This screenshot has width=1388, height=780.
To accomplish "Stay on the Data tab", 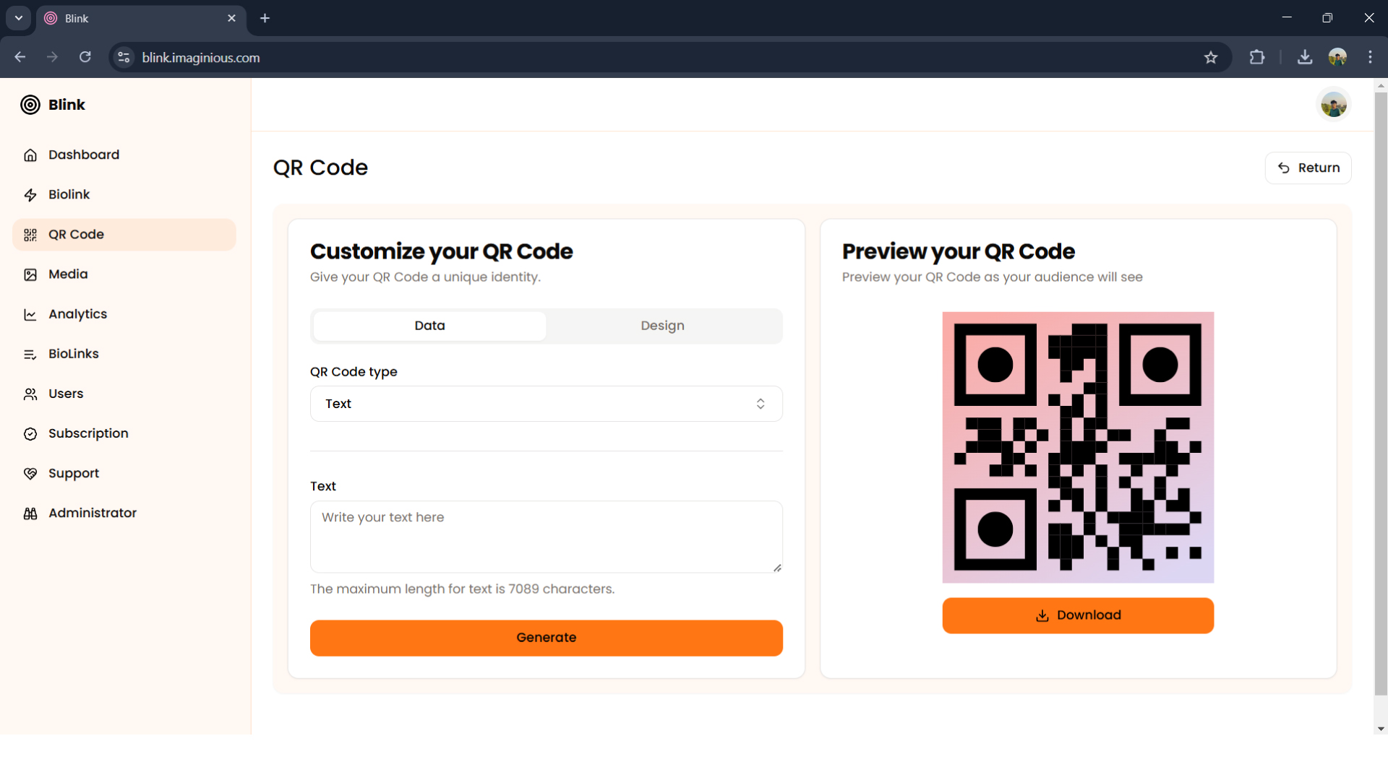I will click(428, 326).
